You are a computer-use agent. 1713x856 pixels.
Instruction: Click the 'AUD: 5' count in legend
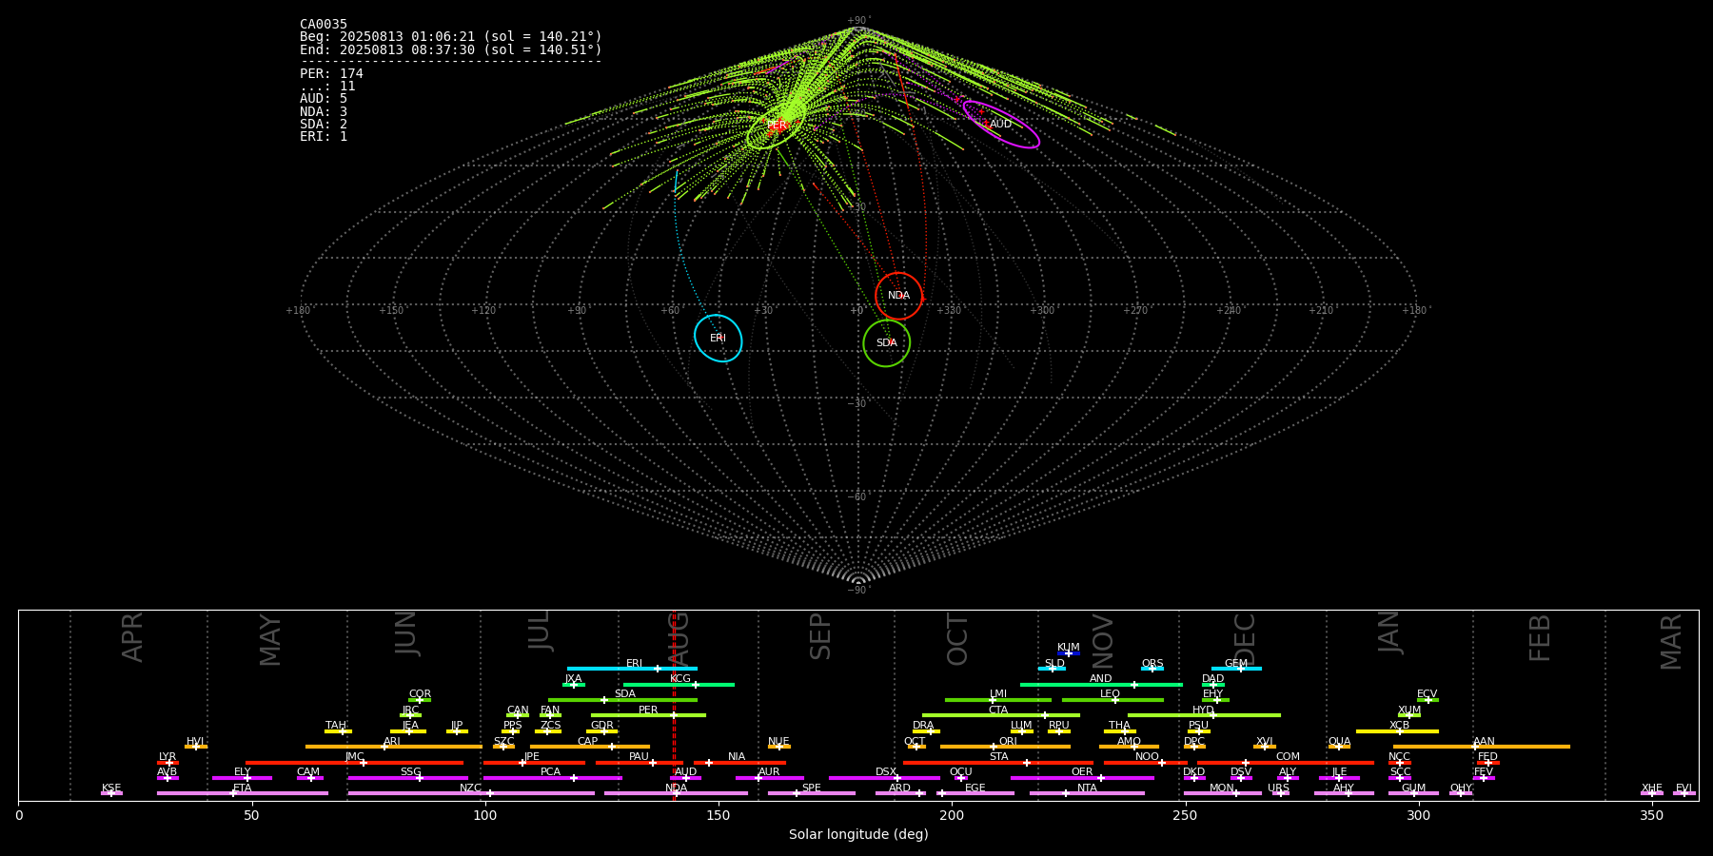324,99
